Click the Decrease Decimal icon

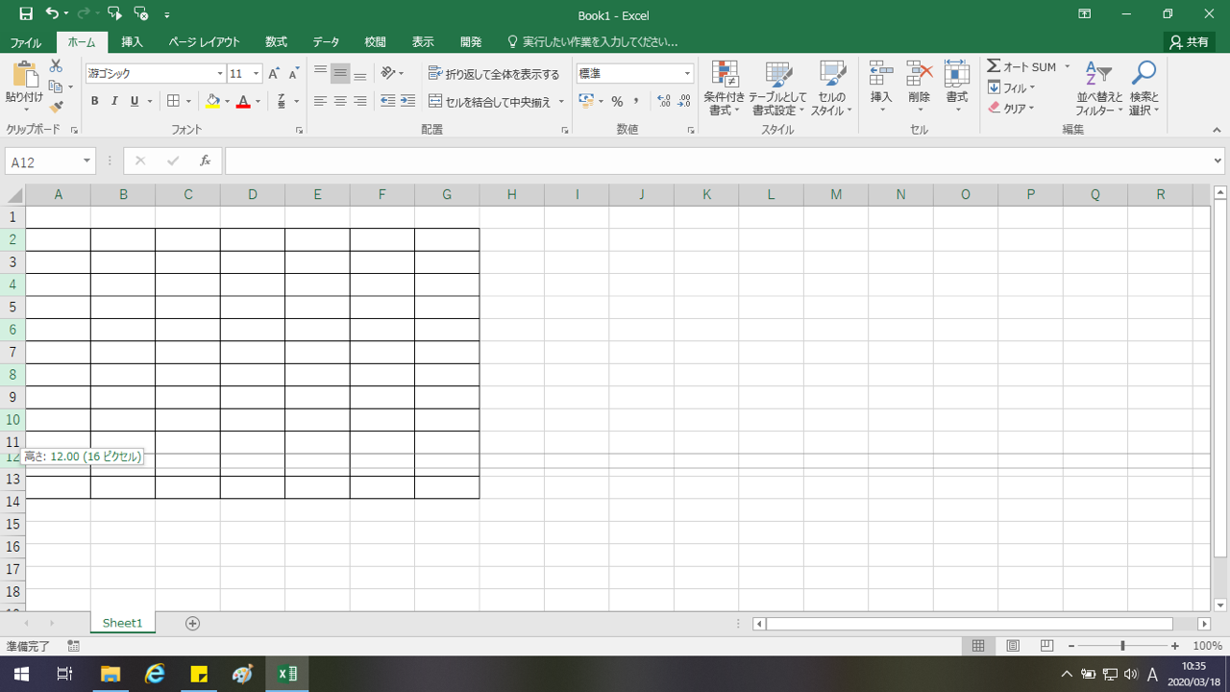click(x=683, y=101)
